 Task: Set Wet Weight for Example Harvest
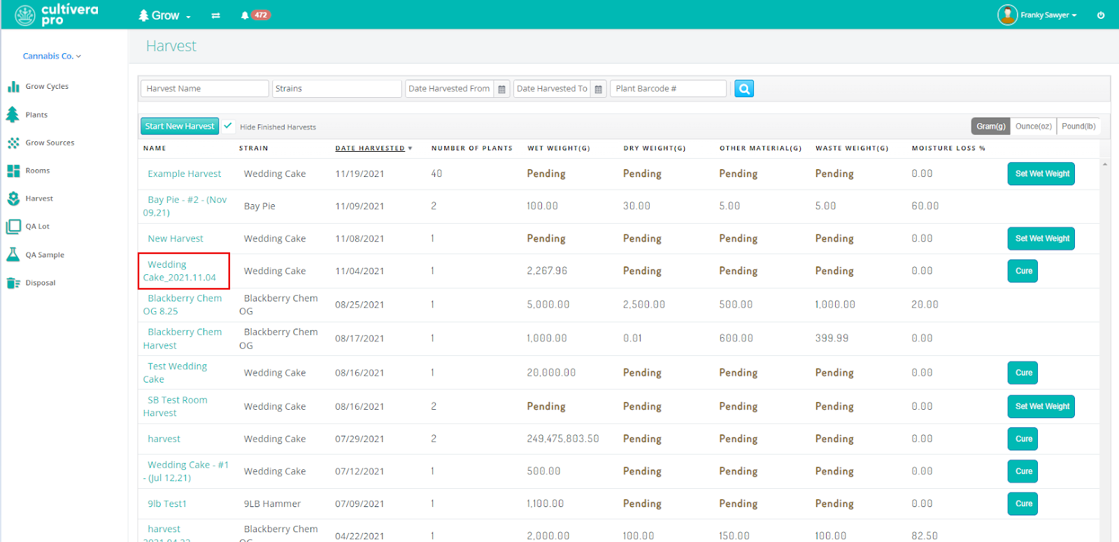(1041, 174)
